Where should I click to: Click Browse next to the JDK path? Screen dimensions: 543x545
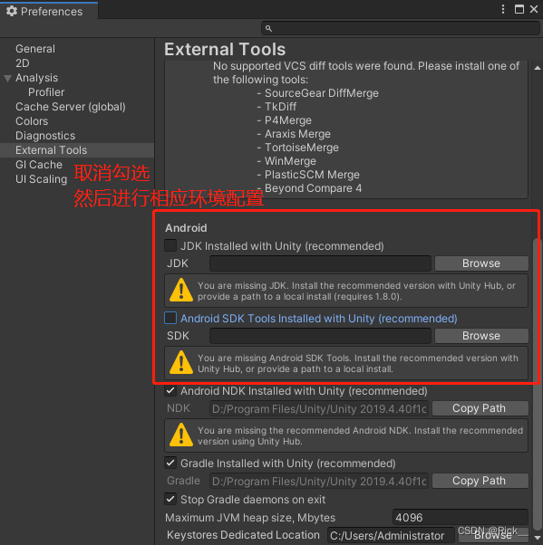tap(481, 263)
